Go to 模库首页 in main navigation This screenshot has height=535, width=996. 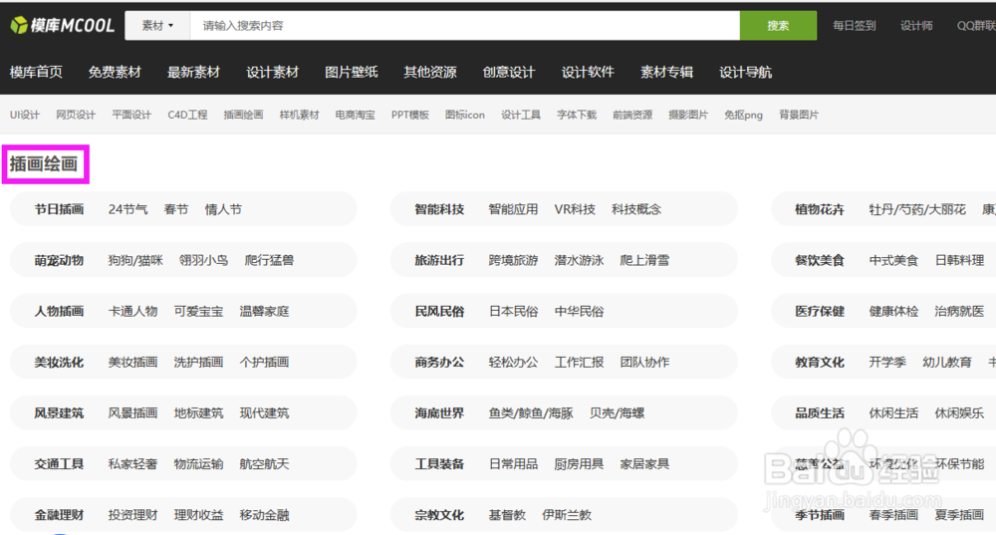coord(36,72)
